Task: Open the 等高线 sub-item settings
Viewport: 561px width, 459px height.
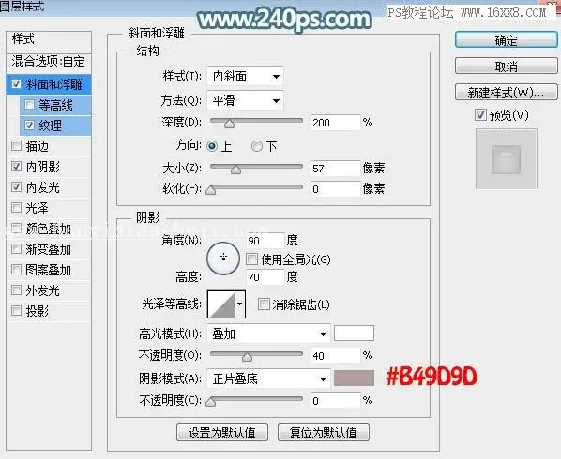Action: [55, 105]
